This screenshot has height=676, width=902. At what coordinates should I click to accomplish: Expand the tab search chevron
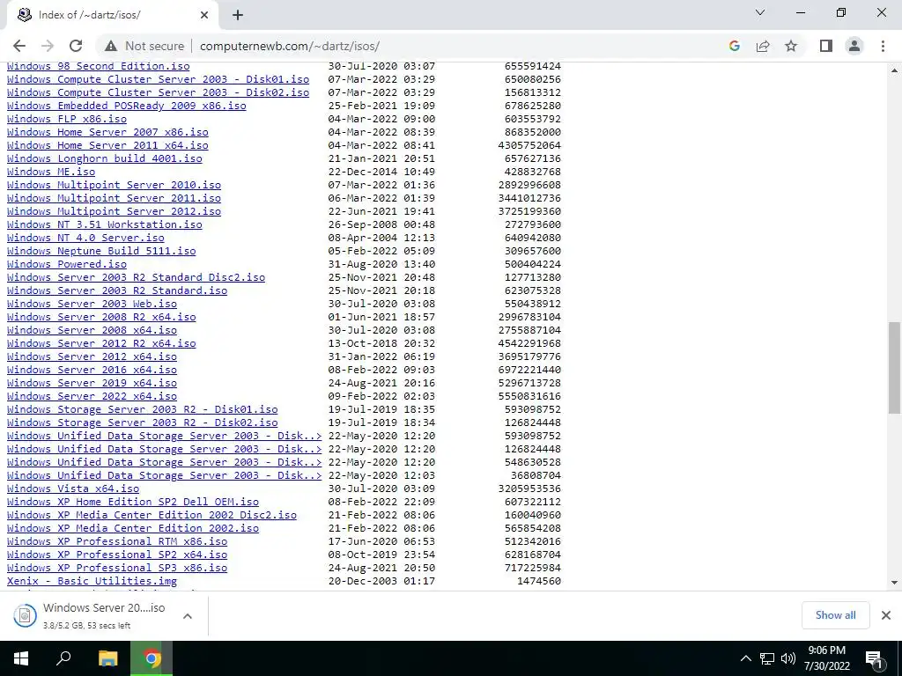760,12
